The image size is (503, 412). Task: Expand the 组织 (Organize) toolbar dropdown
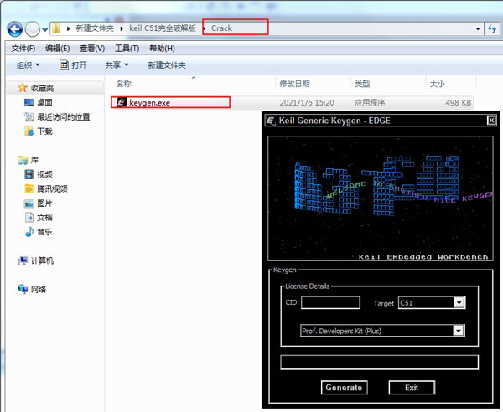(x=30, y=64)
